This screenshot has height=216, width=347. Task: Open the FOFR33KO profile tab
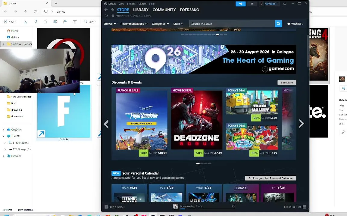point(189,10)
